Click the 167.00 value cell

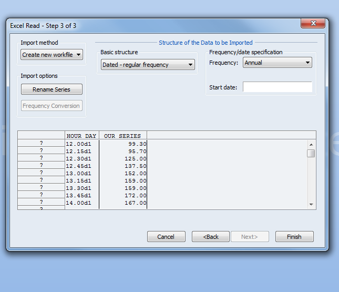point(123,203)
